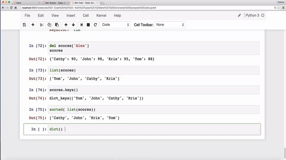Click the In [75]: prompt

coord(38,109)
